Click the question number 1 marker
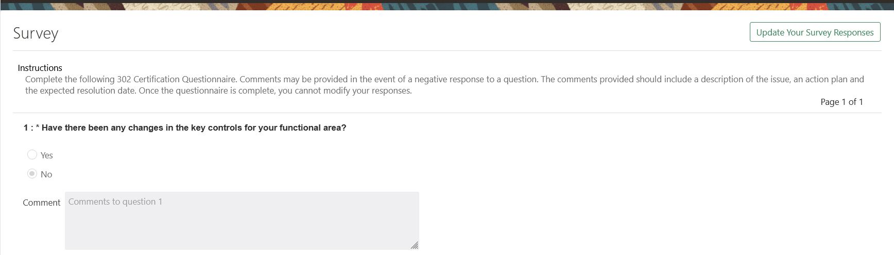The image size is (894, 255). click(26, 128)
